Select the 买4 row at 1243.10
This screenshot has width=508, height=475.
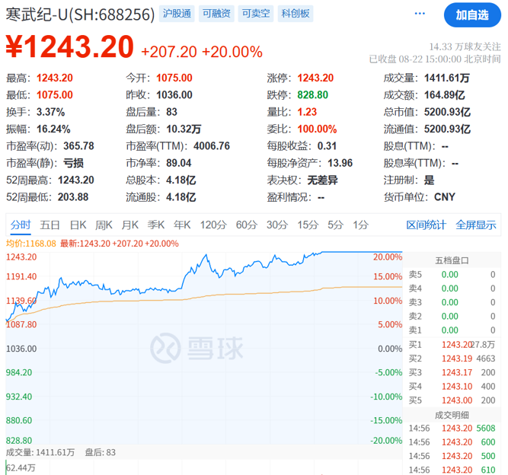coord(452,387)
